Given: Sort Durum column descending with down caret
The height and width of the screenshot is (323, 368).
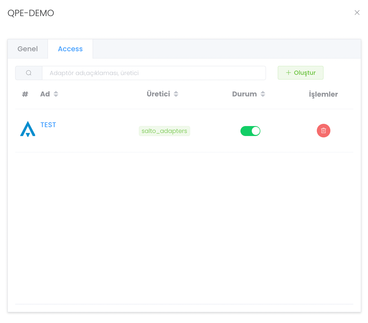Looking at the screenshot, I should coord(263,96).
